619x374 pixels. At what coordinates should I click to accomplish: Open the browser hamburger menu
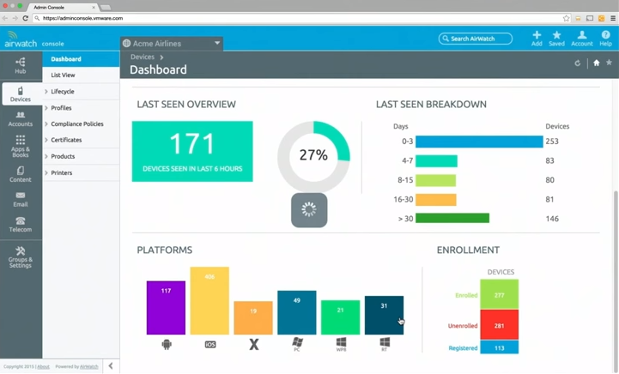tap(613, 18)
